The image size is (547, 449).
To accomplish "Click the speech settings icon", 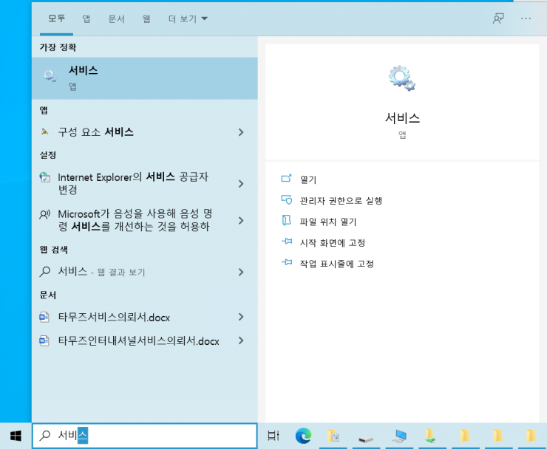I will click(x=44, y=214).
